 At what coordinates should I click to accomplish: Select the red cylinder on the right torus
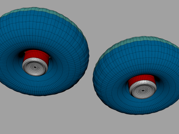tap(142, 79)
